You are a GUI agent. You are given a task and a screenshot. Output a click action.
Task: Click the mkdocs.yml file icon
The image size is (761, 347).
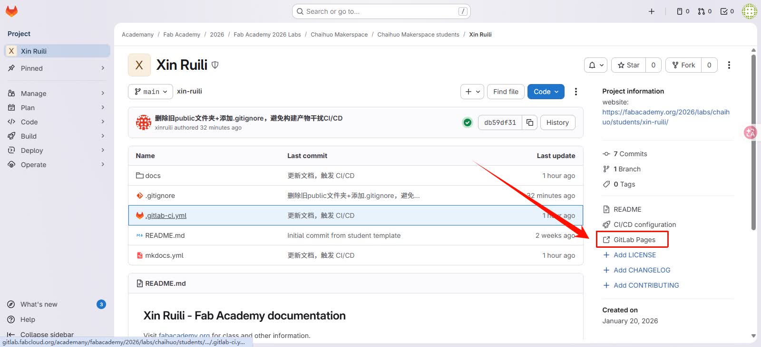point(140,255)
